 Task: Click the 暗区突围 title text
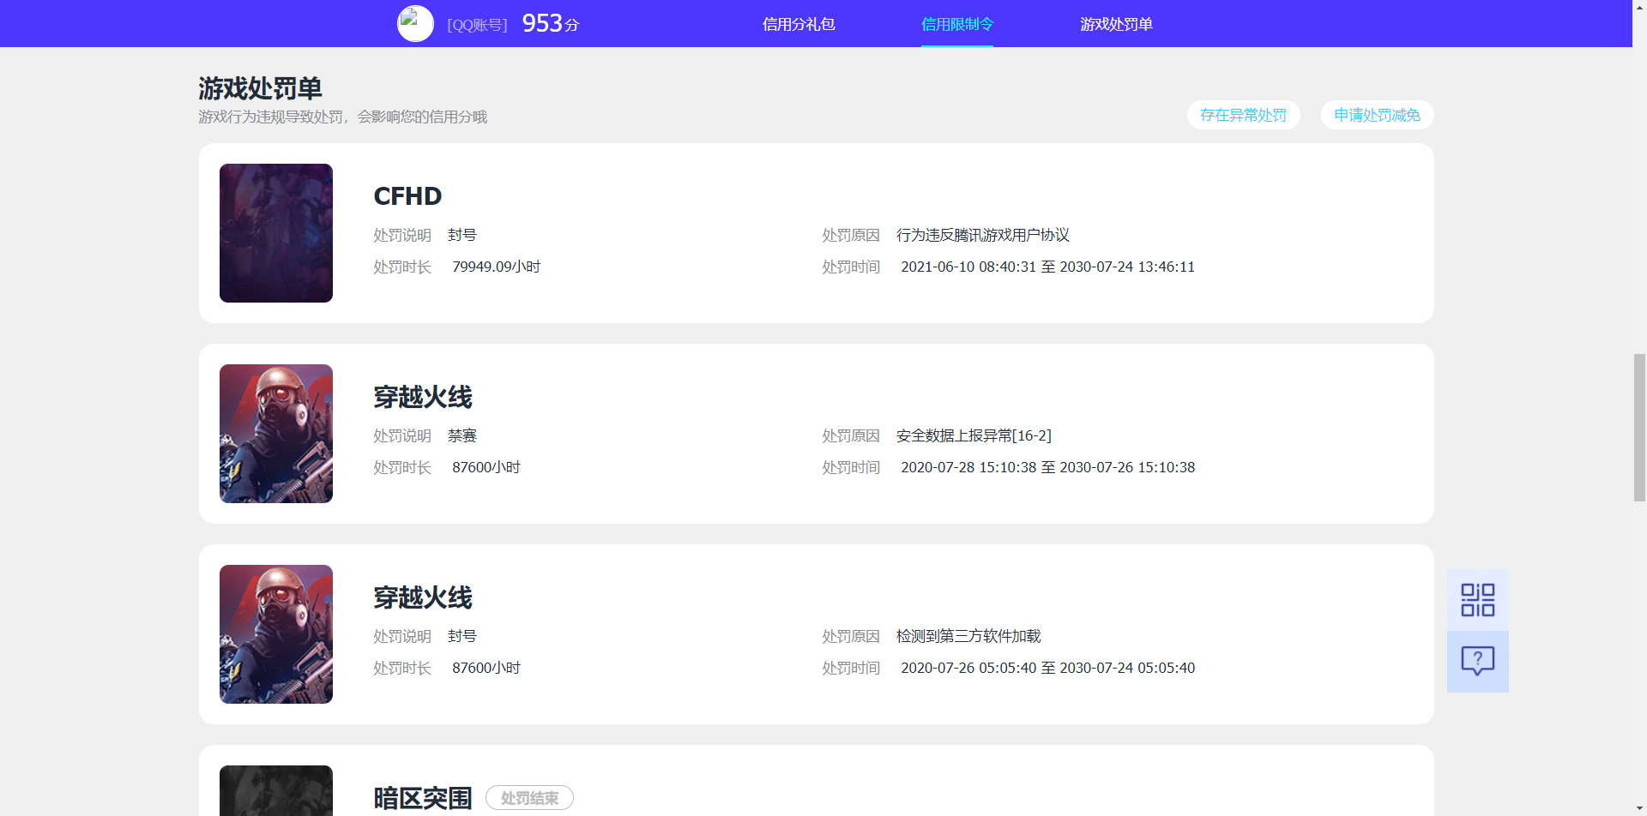(x=423, y=798)
